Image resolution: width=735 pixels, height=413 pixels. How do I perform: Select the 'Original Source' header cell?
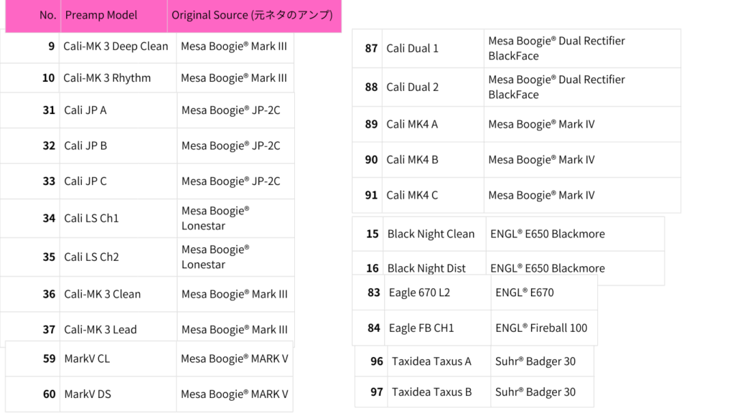point(252,15)
